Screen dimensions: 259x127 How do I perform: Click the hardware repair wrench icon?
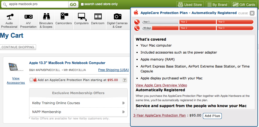(137, 22)
